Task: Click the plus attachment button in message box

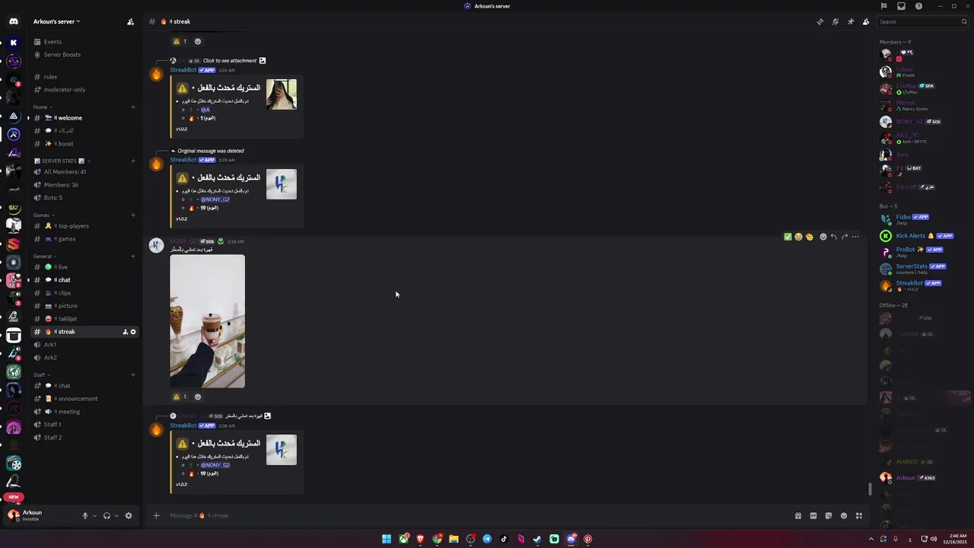Action: [156, 515]
